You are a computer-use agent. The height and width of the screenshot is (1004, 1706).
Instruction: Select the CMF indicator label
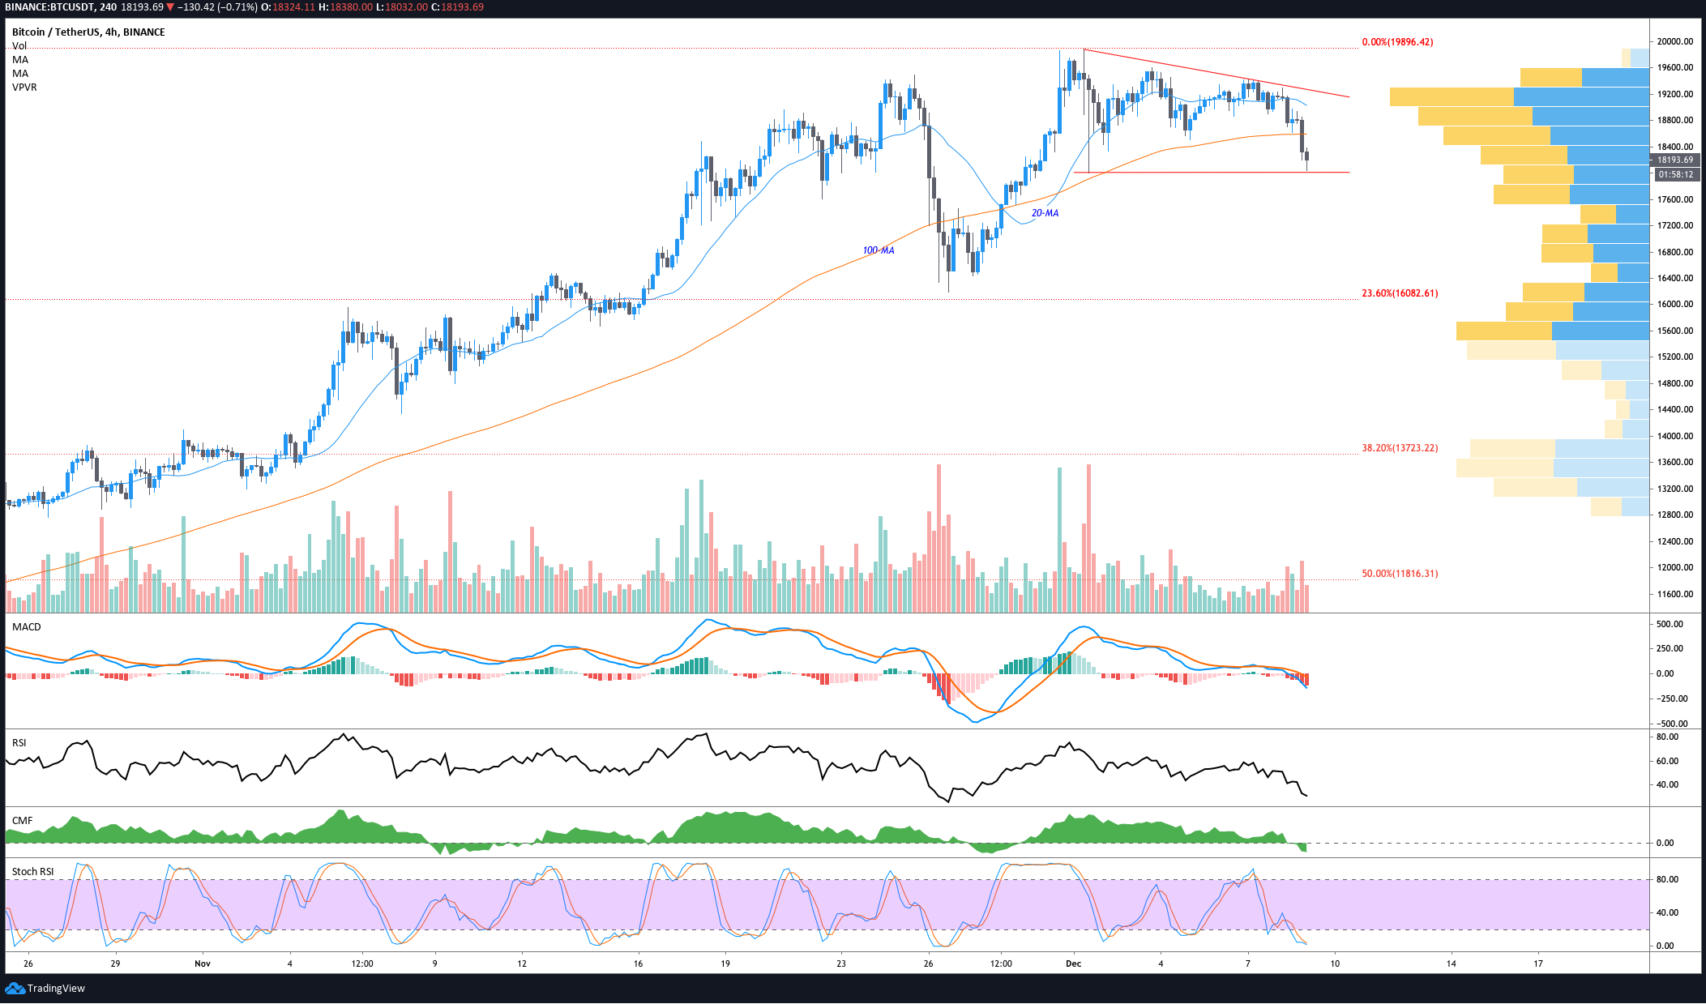click(23, 820)
